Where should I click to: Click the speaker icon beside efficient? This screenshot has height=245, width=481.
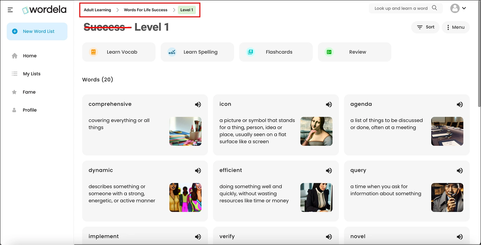point(329,171)
